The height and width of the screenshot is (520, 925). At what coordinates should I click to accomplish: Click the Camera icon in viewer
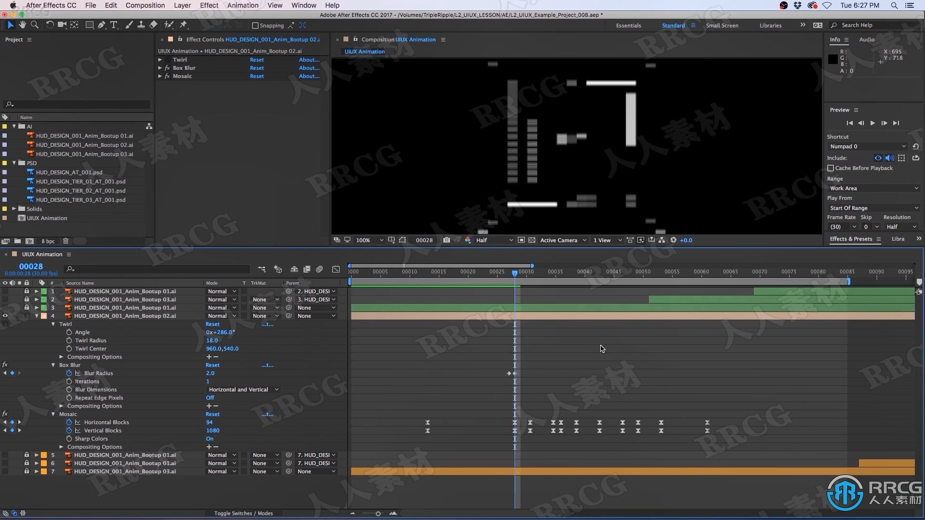(446, 240)
